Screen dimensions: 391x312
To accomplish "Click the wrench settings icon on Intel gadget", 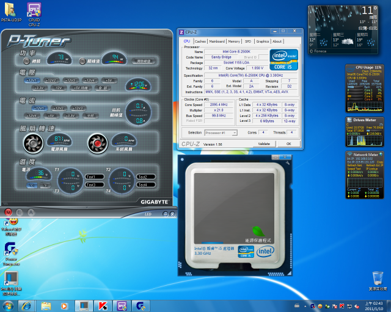I will [x=288, y=163].
